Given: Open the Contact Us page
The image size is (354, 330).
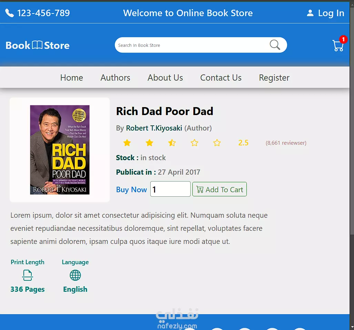Looking at the screenshot, I should 221,78.
